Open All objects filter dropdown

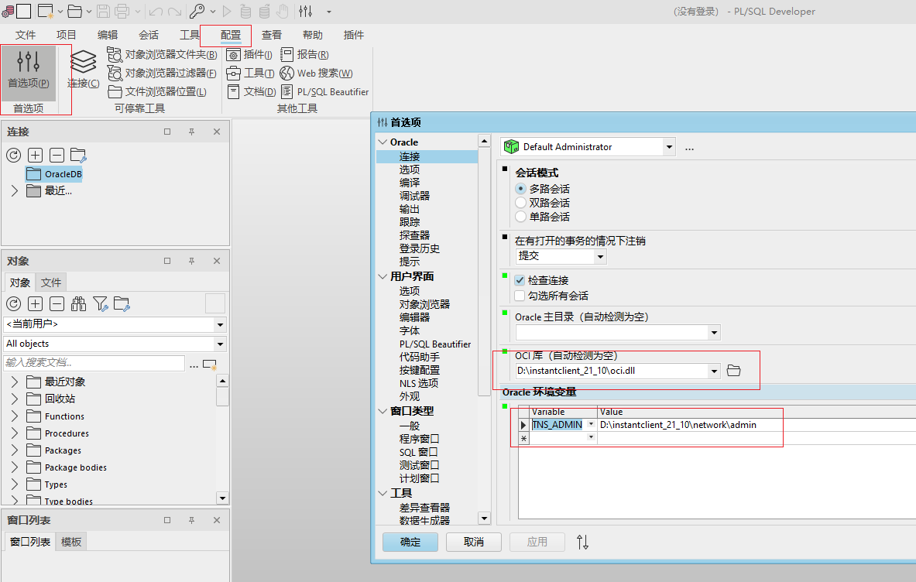220,344
